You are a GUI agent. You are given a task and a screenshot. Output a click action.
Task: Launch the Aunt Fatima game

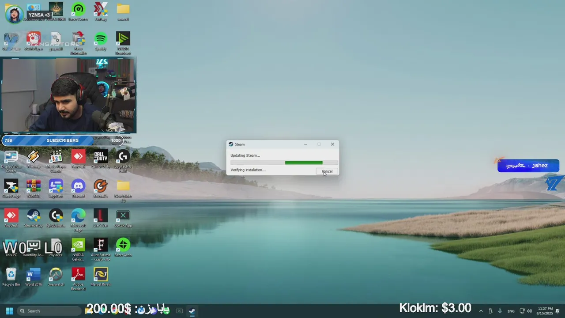[x=101, y=250]
